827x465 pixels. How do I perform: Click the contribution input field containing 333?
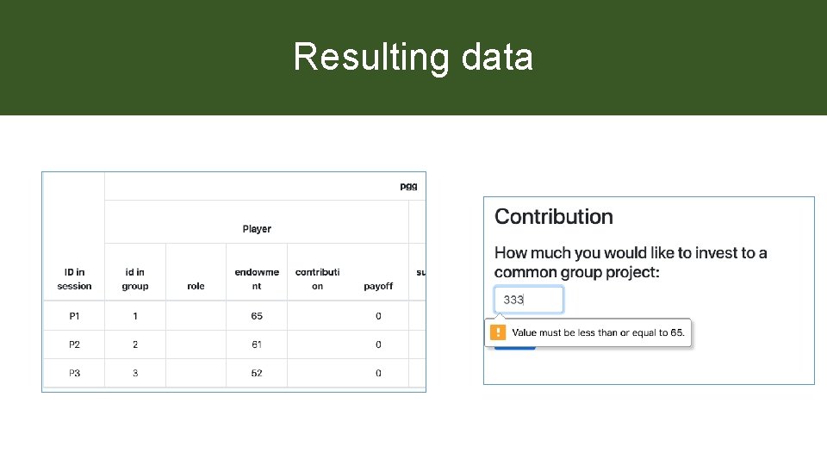pos(528,300)
